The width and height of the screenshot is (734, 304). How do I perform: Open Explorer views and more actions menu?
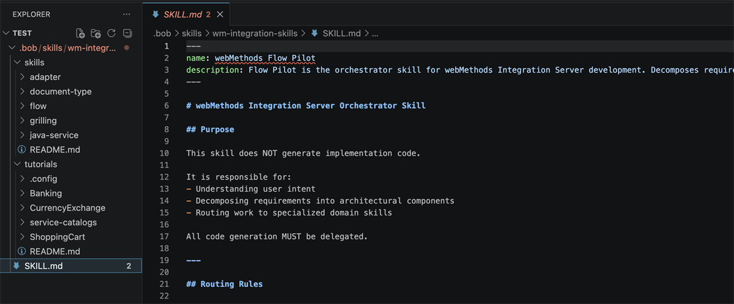pos(127,14)
